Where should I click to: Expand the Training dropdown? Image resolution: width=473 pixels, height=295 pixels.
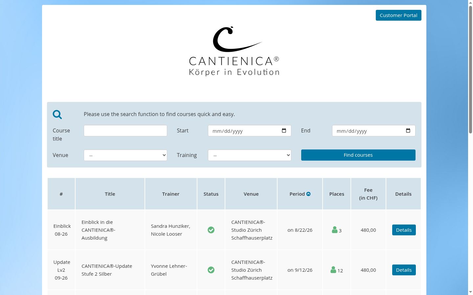(x=250, y=155)
